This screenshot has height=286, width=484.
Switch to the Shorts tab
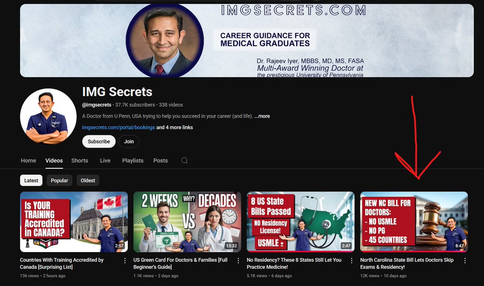click(79, 161)
